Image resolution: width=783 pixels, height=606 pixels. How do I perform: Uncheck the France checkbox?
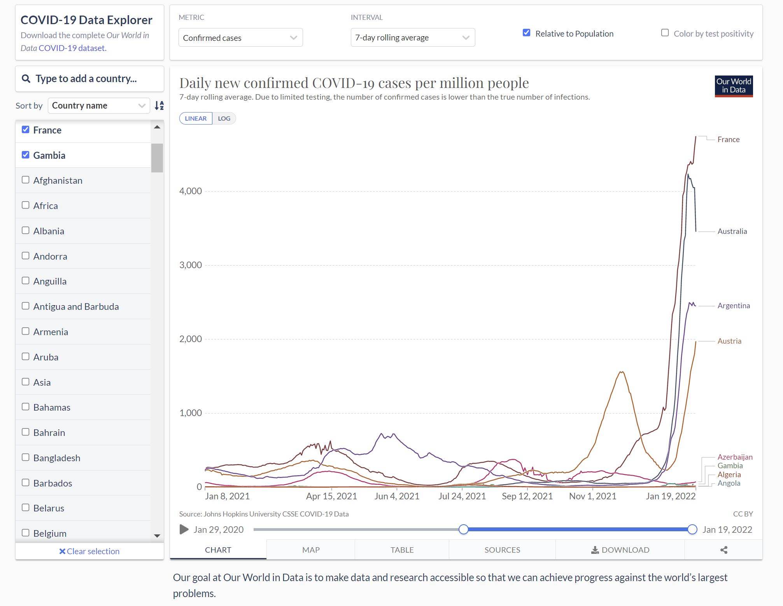26,130
